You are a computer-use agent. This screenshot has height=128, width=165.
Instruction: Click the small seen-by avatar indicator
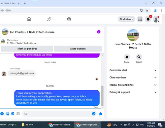tap(97, 79)
